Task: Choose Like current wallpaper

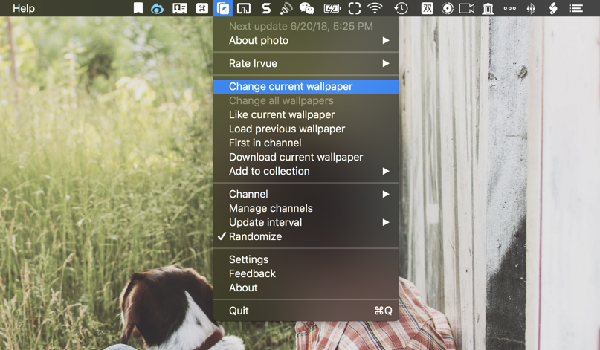Action: 282,114
